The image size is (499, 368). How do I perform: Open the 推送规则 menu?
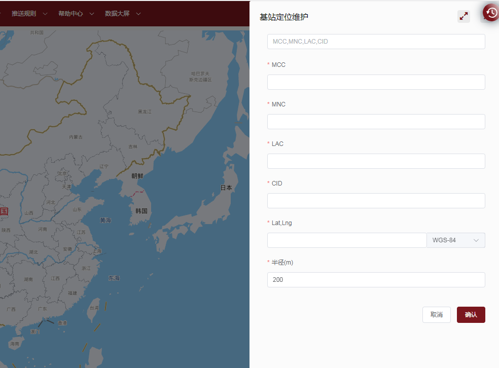pos(24,14)
